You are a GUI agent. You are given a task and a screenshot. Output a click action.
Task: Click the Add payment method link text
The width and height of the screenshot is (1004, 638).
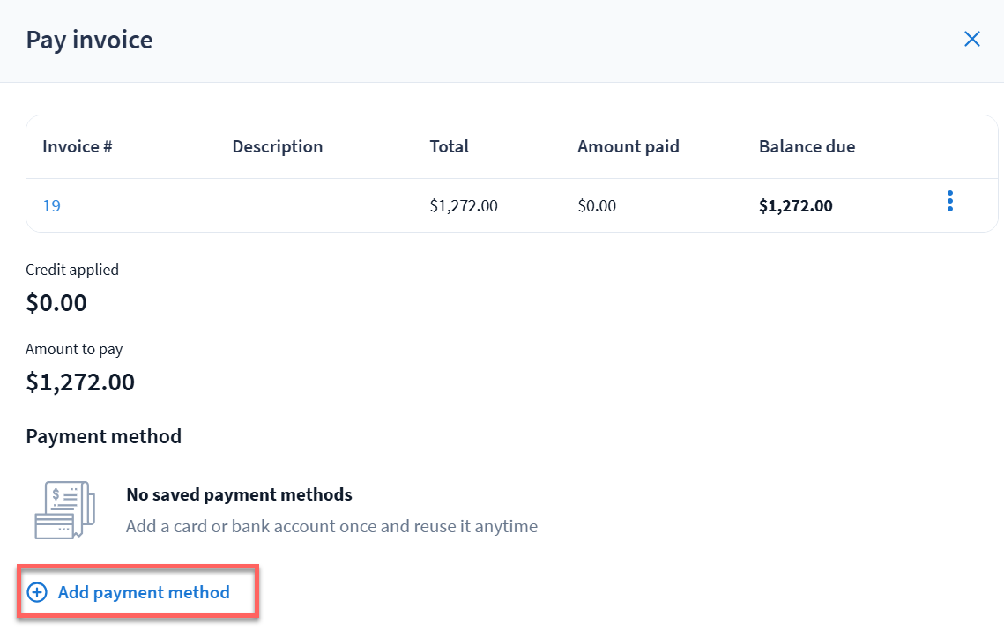point(144,592)
